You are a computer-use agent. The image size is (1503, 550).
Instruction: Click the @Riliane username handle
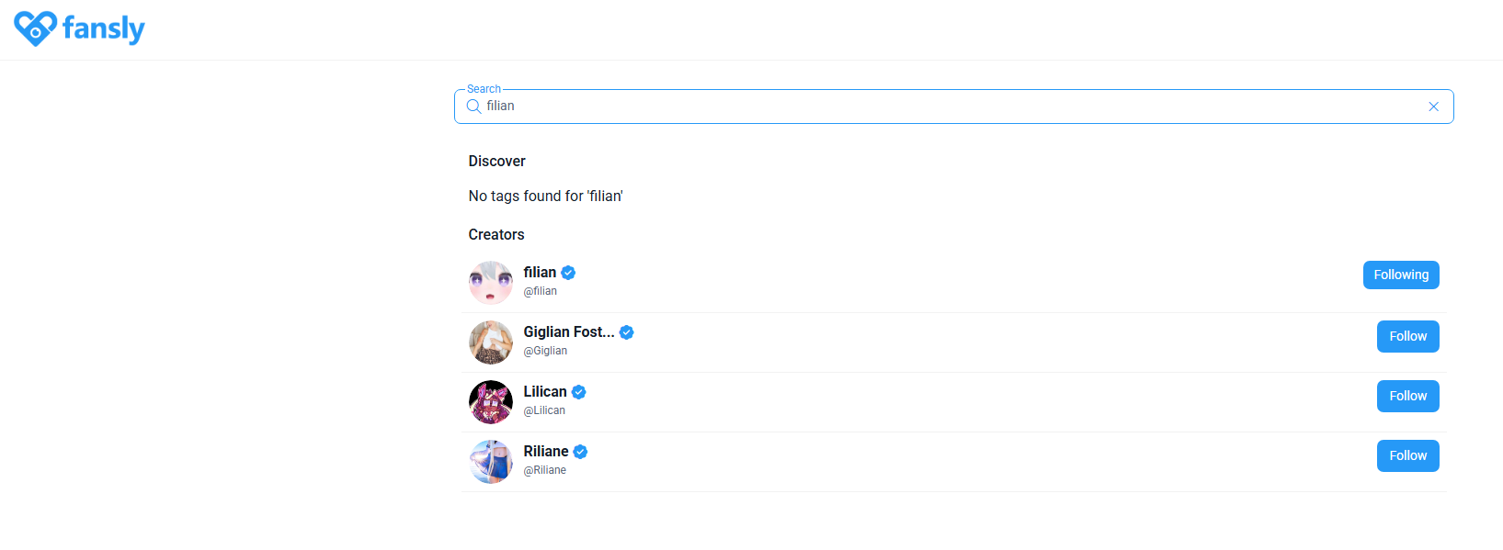(545, 470)
